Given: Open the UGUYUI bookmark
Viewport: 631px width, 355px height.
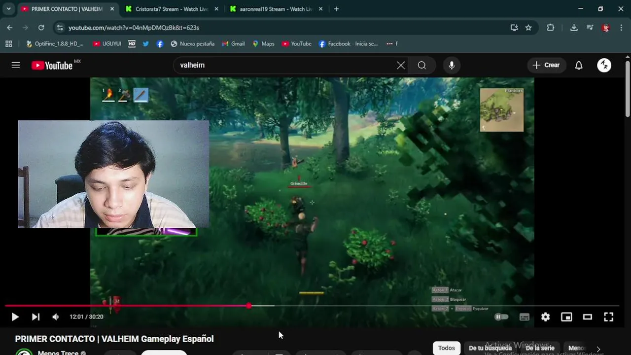Looking at the screenshot, I should pos(107,44).
